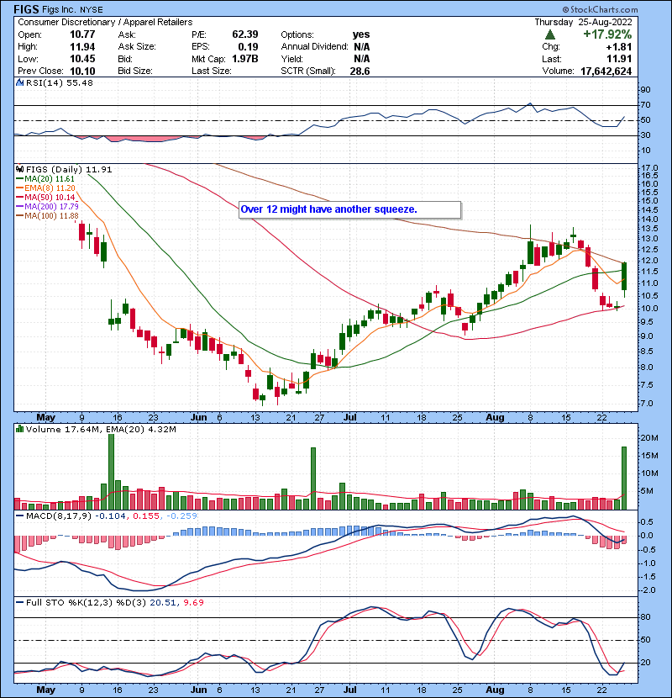The height and width of the screenshot is (698, 672).
Task: Click the MACD histogram value -0.259
Action: click(x=182, y=516)
